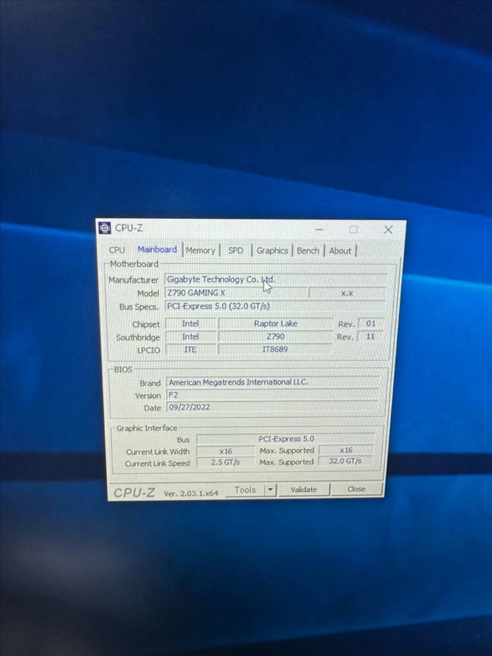Click the Manufacturer field Gigabyte Technology Co. Ltd.
This screenshot has height=656, width=492.
(276, 279)
